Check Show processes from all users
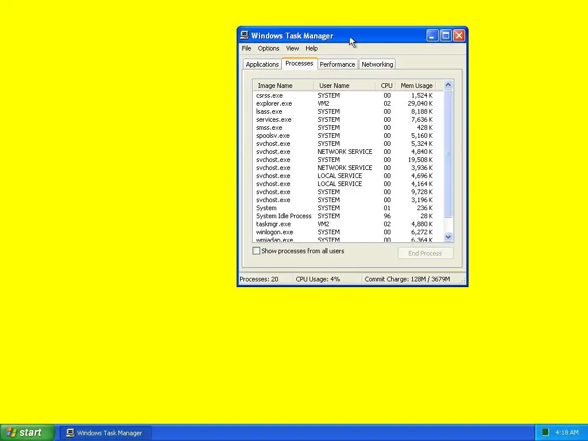This screenshot has width=588, height=441. pos(257,251)
